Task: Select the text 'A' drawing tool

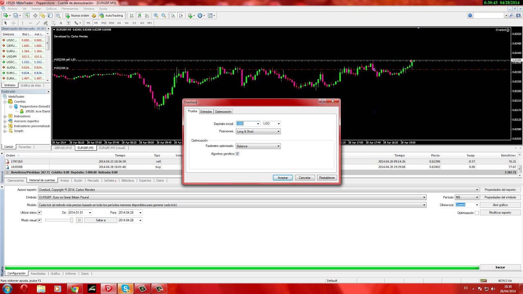Action: coord(61,23)
